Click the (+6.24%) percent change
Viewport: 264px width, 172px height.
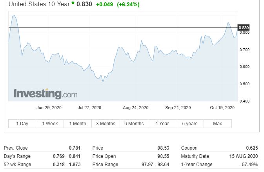(128, 4)
